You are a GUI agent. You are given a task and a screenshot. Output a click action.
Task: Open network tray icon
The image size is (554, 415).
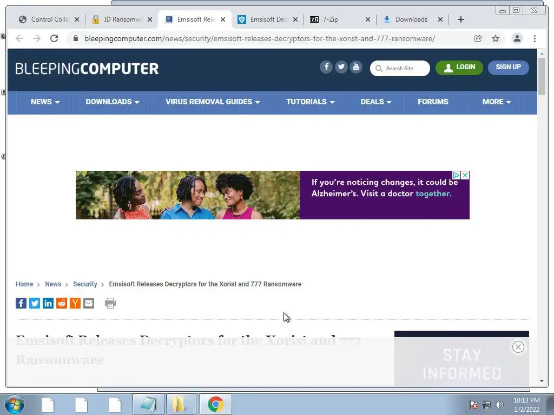click(486, 405)
